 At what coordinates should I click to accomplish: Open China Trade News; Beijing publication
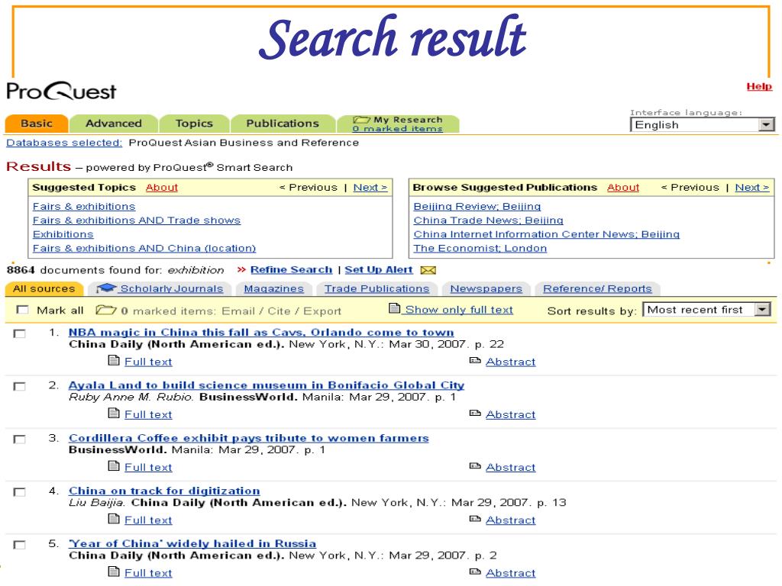(x=488, y=221)
